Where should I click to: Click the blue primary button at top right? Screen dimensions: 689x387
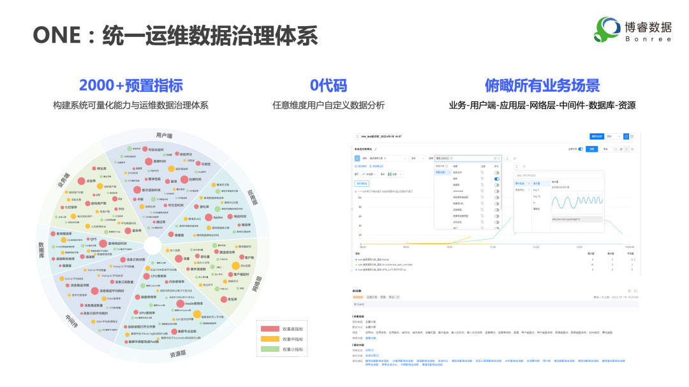coord(596,136)
